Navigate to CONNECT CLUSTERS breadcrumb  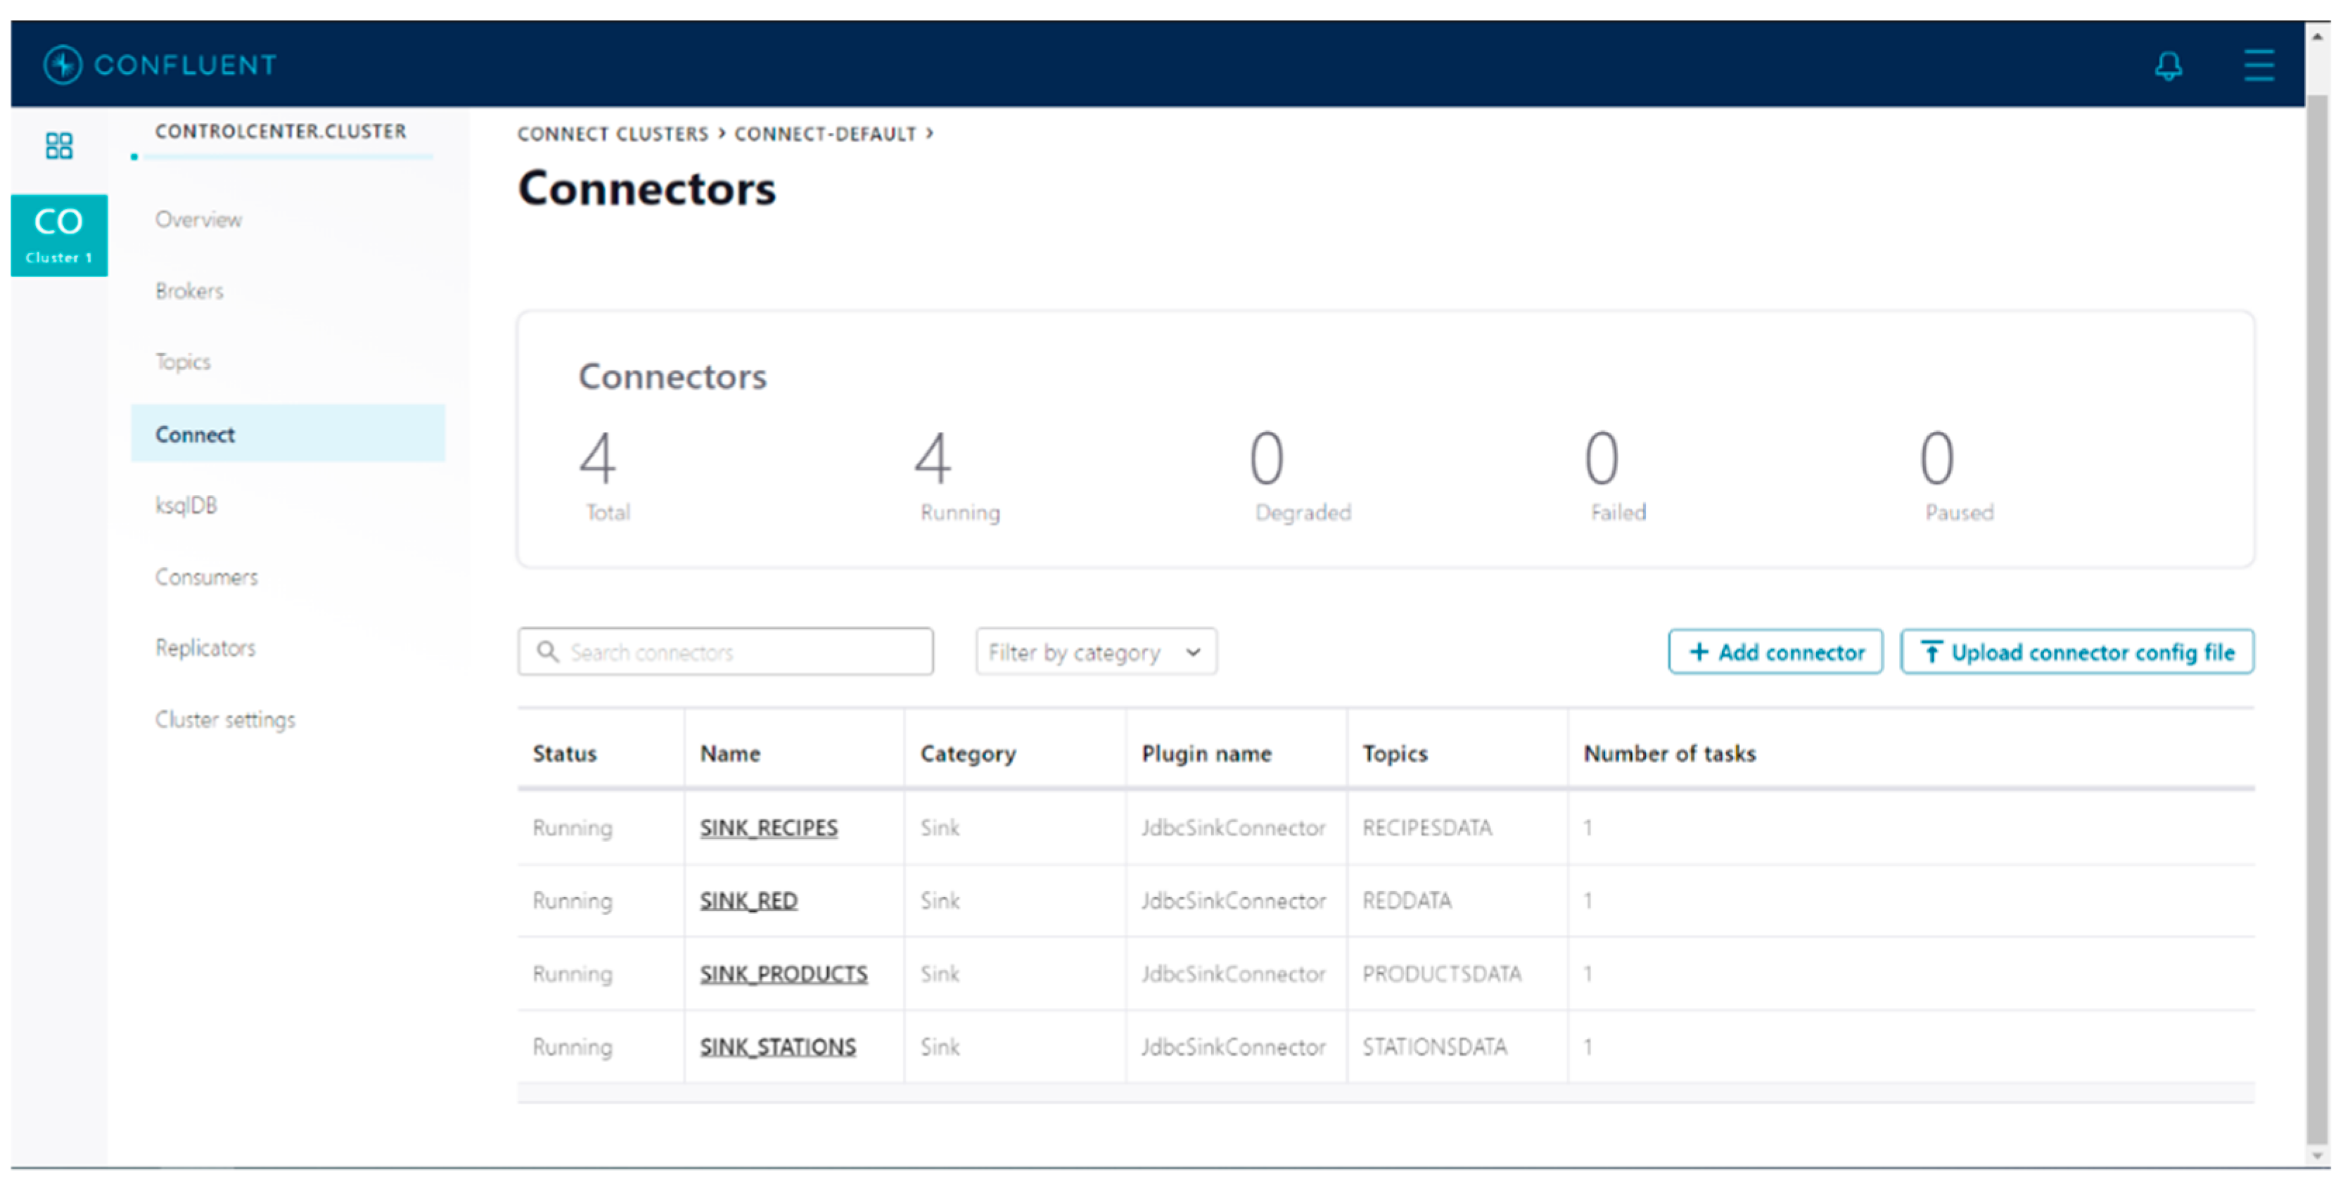tap(612, 134)
